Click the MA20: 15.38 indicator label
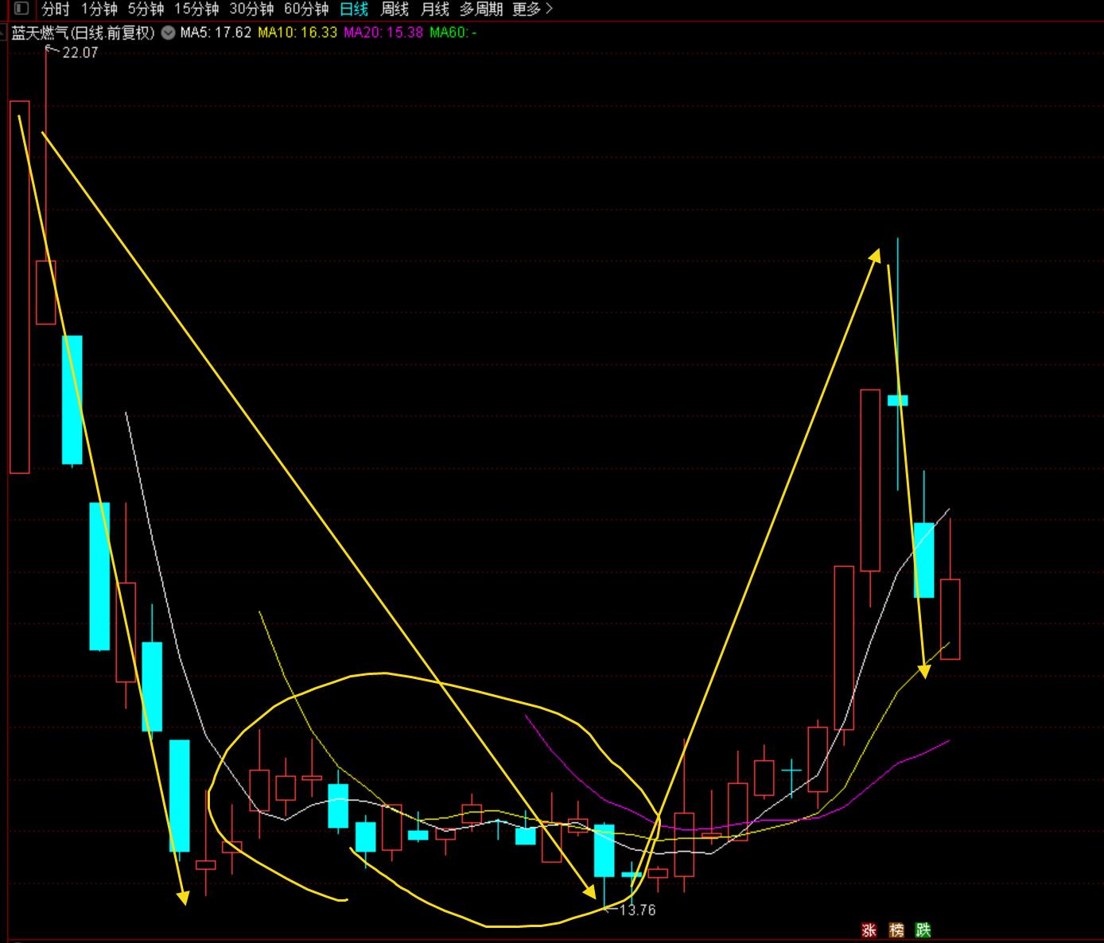The height and width of the screenshot is (943, 1104). click(383, 33)
